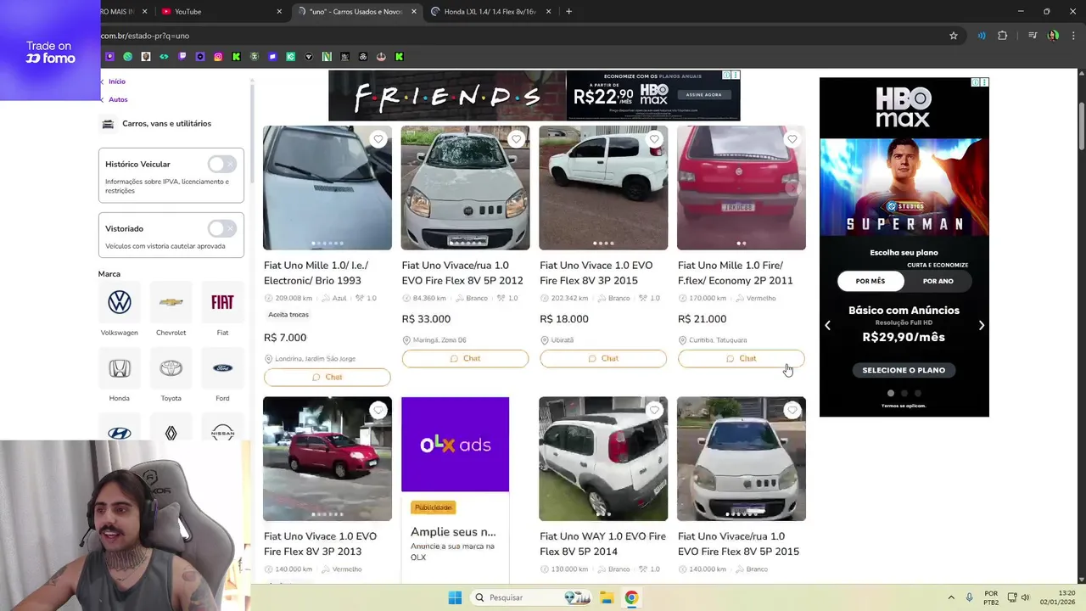Go to the previous HBO Max ad slide
The image size is (1086, 611).
click(x=827, y=325)
